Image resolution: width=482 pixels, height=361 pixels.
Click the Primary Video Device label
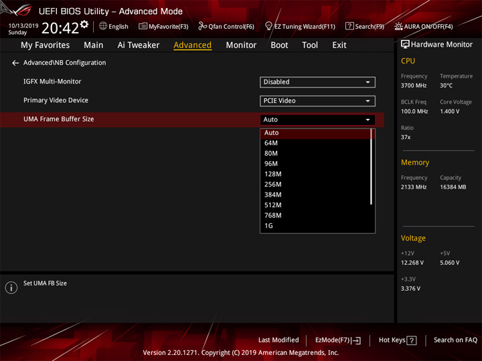pos(56,100)
